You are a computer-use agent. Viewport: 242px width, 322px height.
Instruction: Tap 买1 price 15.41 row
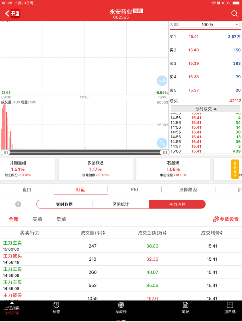(x=205, y=37)
